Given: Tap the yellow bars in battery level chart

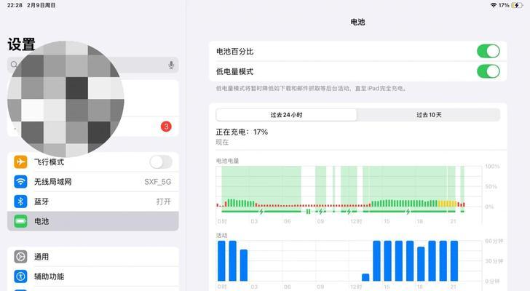Looking at the screenshot, I should pos(447,204).
